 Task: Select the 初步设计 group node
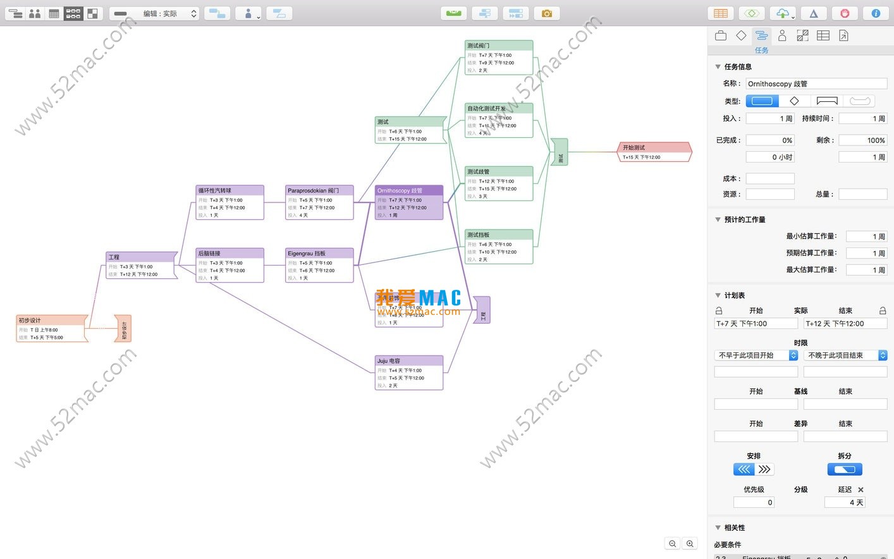[52, 328]
